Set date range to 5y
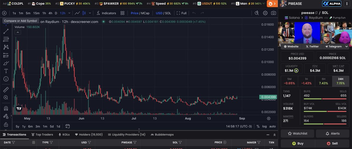Screen dimensions: 352x149 click(x=18, y=126)
